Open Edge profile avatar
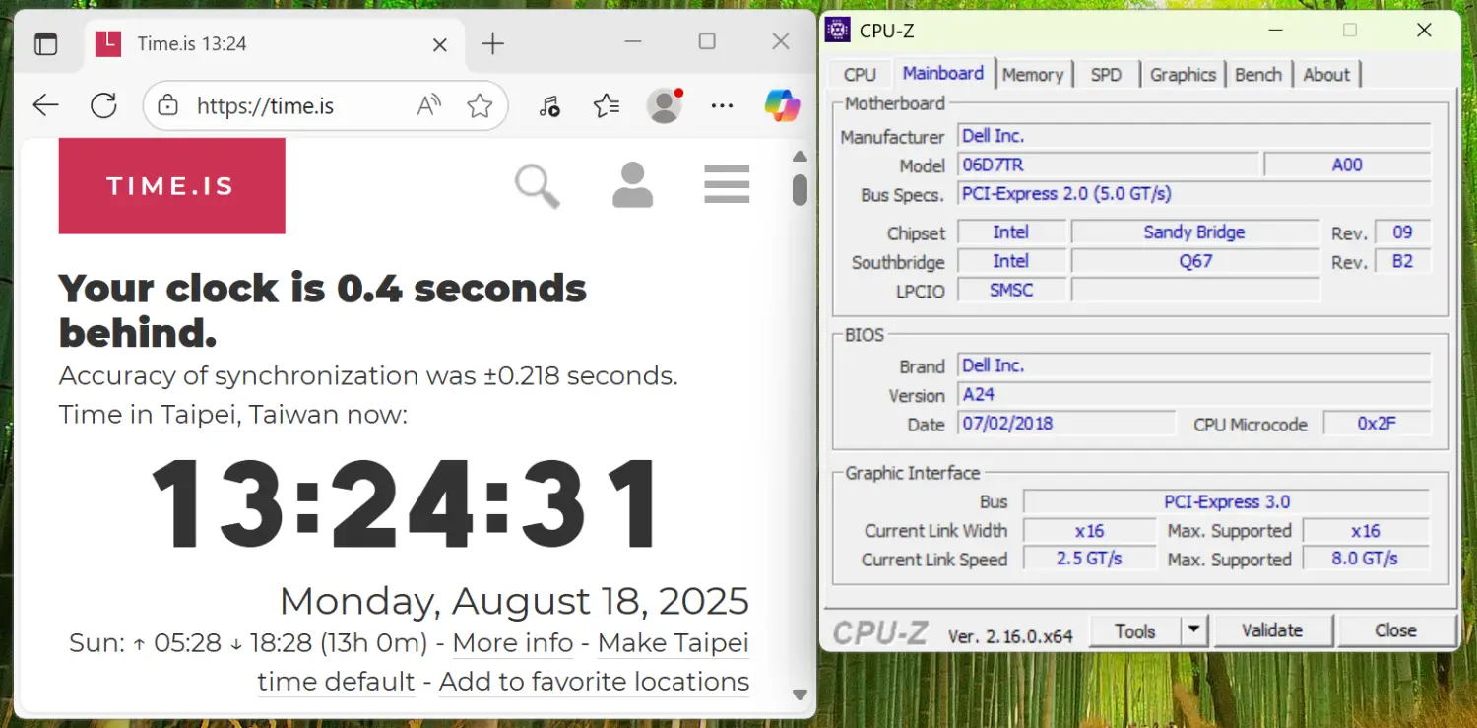Image resolution: width=1477 pixels, height=728 pixels. [x=665, y=105]
